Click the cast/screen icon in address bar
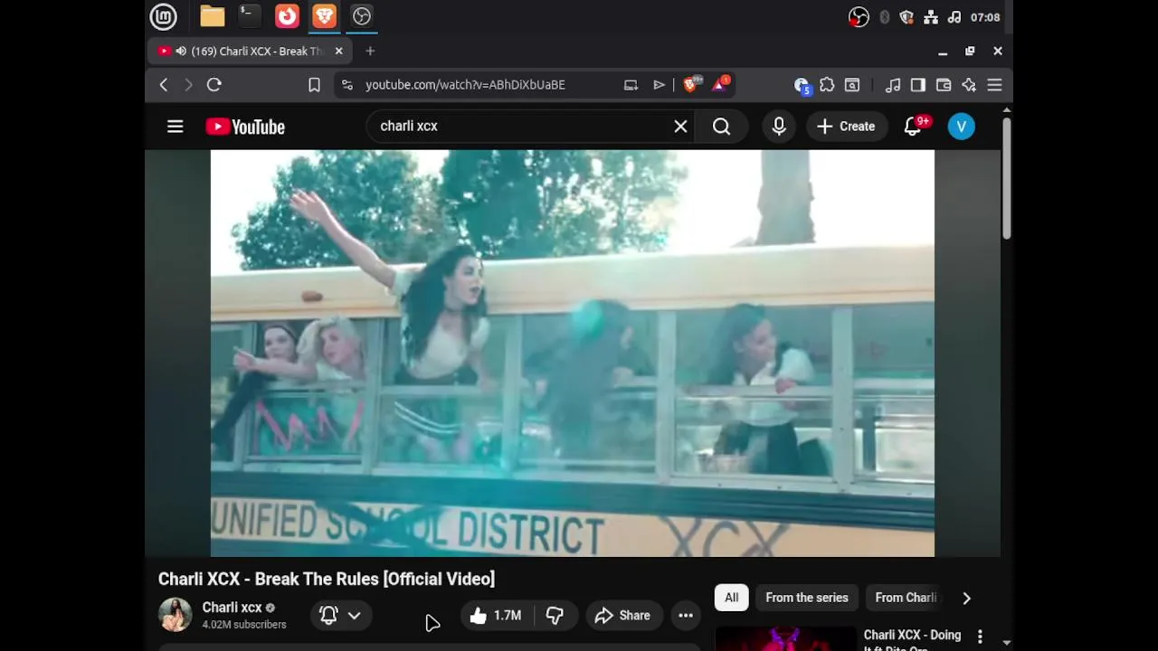 coord(631,85)
